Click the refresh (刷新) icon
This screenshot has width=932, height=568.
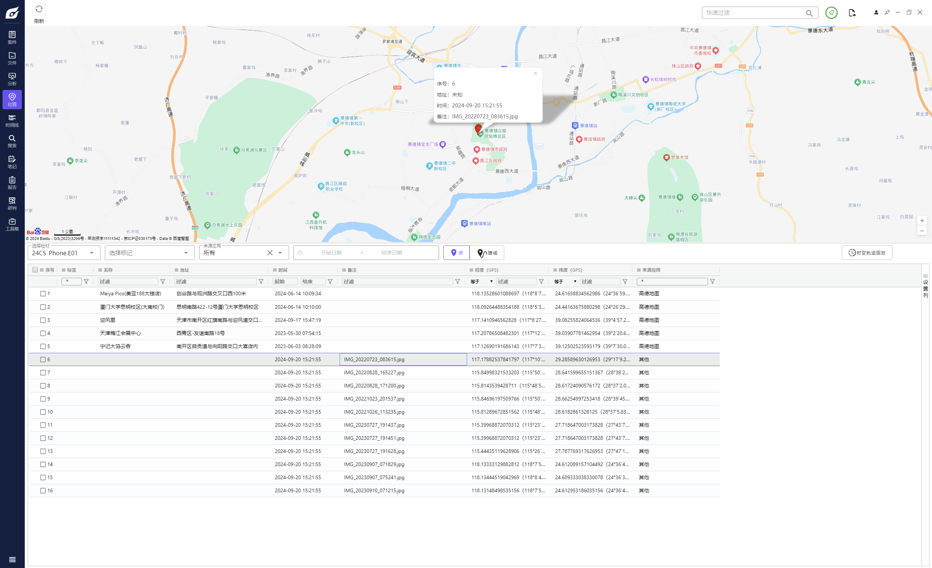coord(39,9)
